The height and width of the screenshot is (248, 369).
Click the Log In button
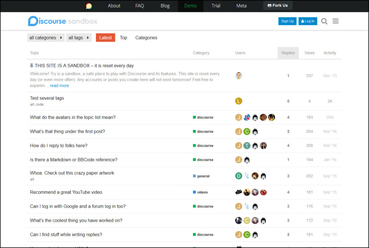(x=308, y=21)
